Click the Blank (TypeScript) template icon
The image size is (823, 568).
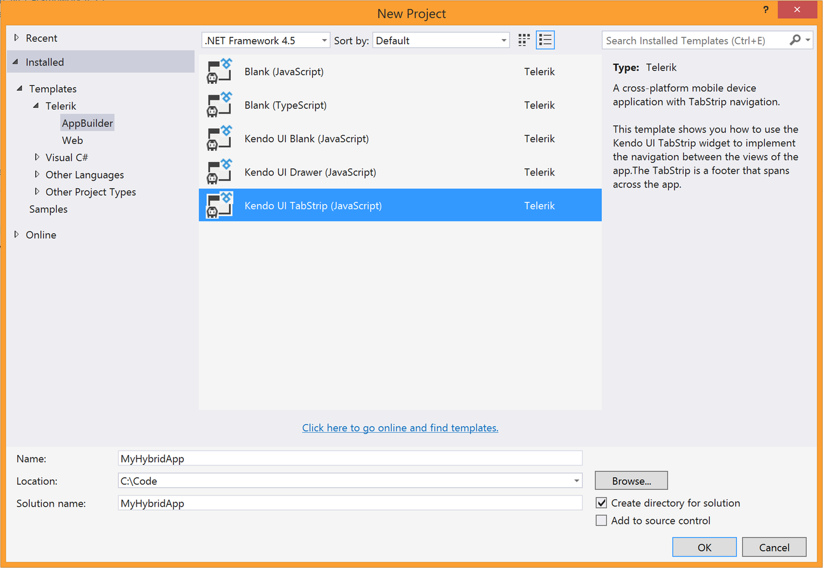tap(220, 105)
